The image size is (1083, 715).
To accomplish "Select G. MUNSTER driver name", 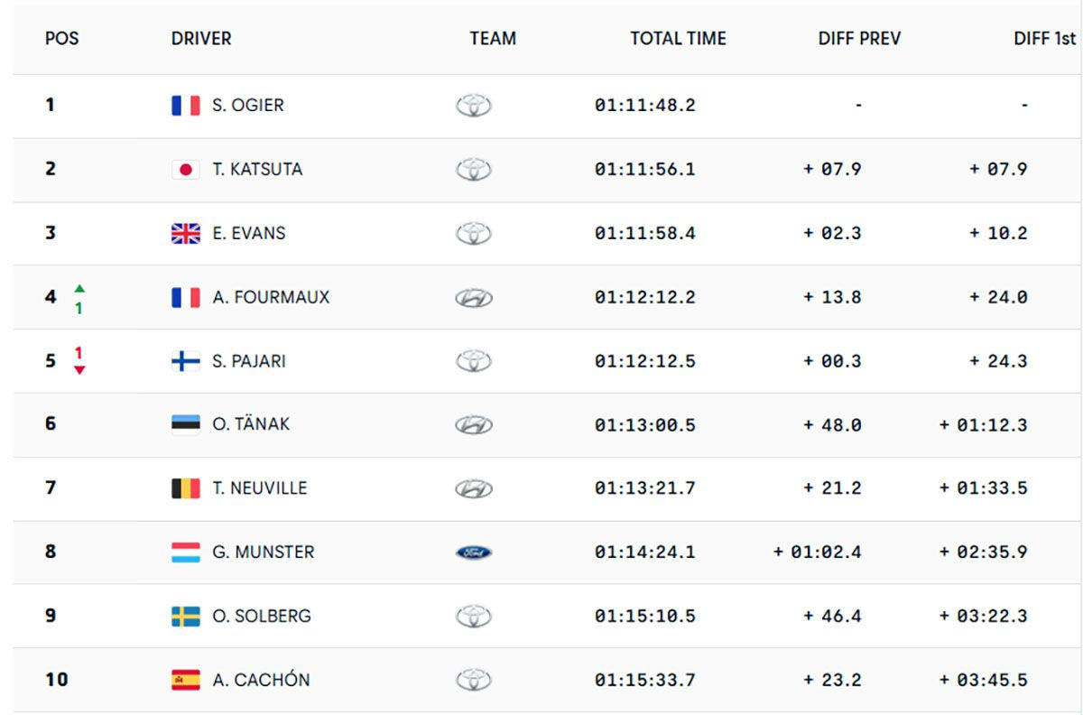I will (264, 552).
